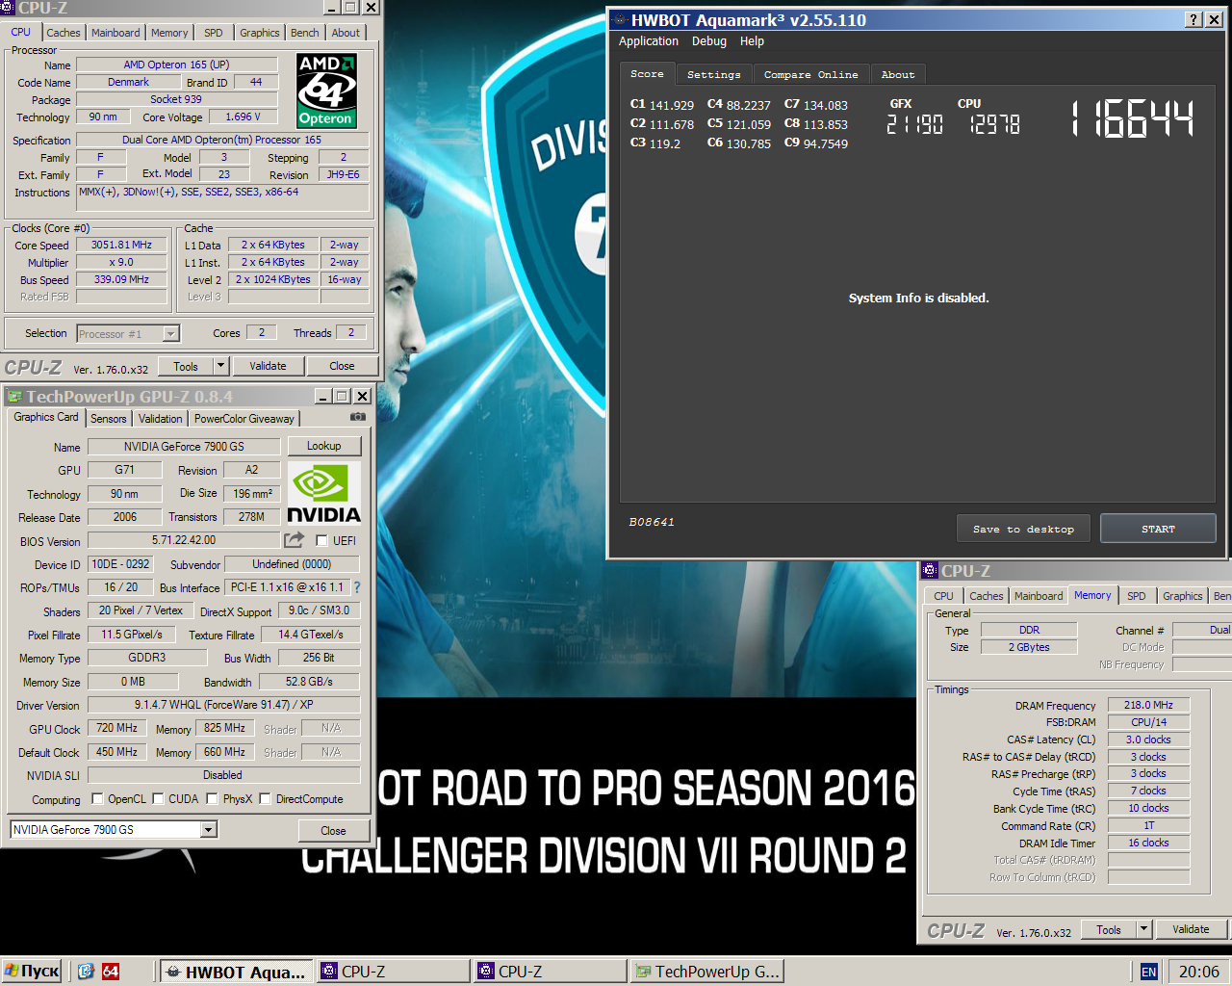Activate the first CPU-Z taskbar button
Image resolution: width=1232 pixels, height=986 pixels.
394,972
